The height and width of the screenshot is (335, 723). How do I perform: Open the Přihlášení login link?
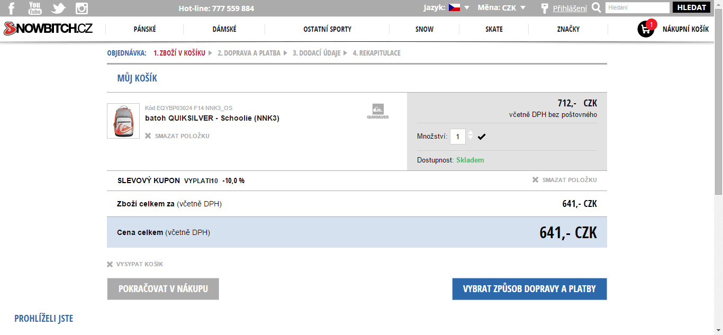click(570, 8)
